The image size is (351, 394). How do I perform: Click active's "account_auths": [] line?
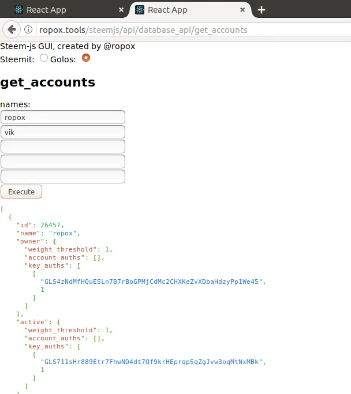click(x=65, y=338)
